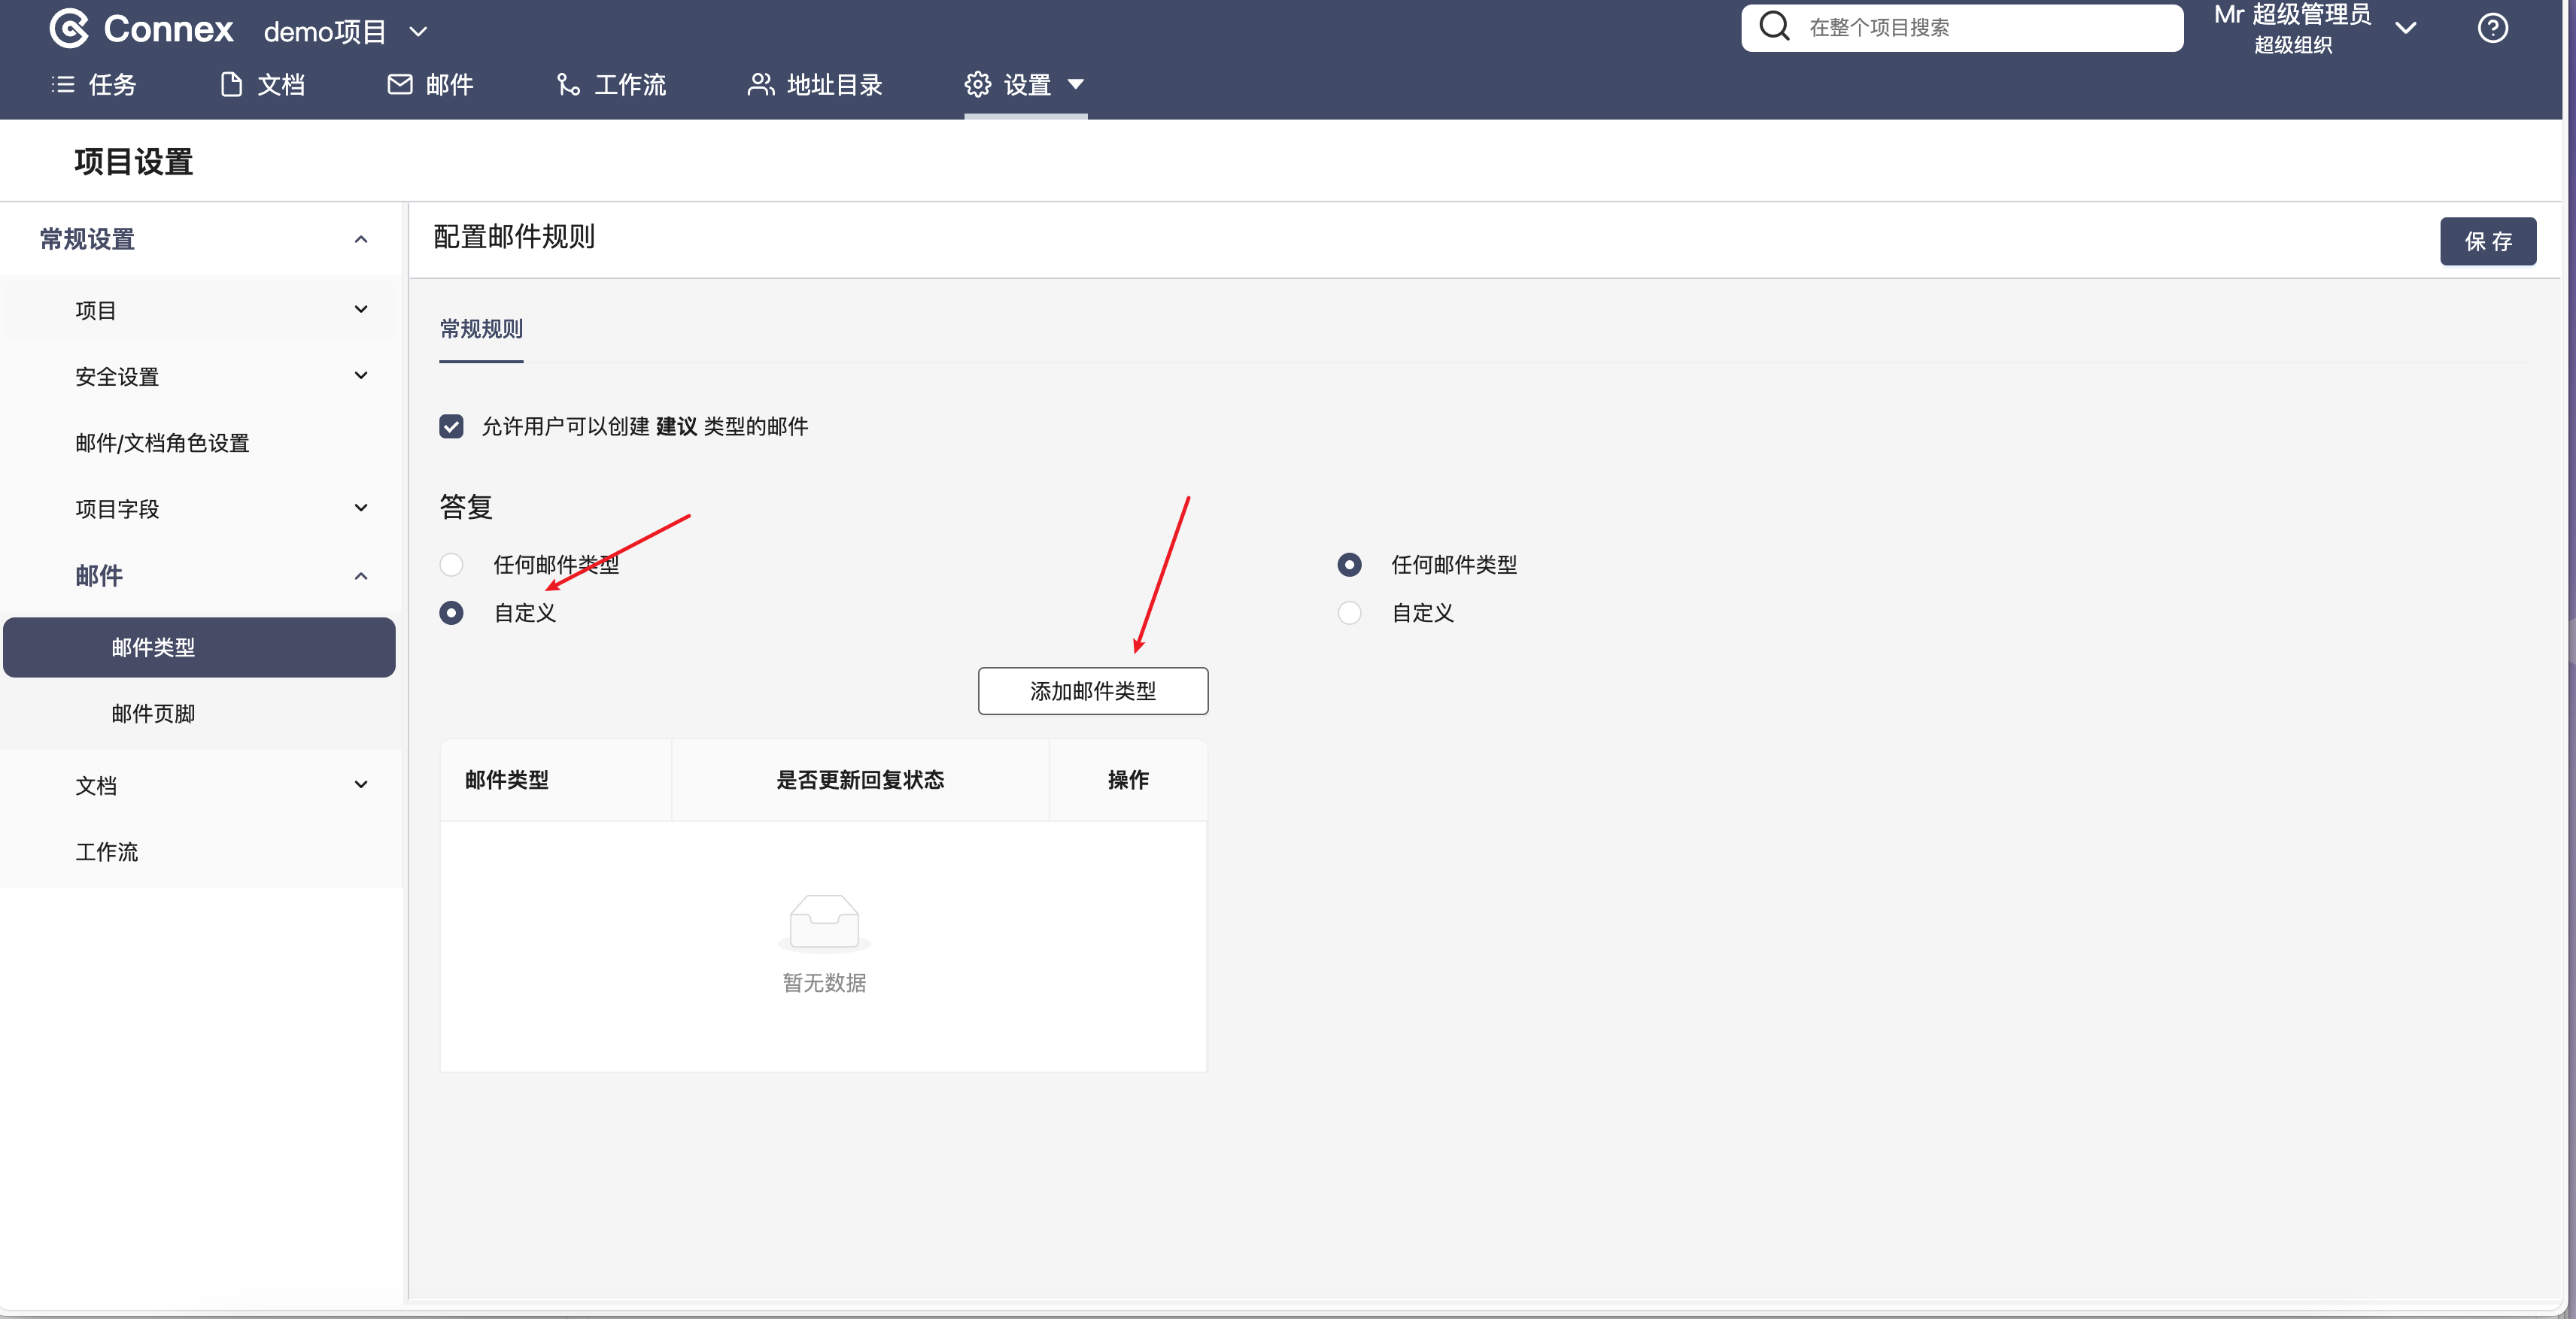Screen dimensions: 2576x1319
Task: Open the 任务 list icon
Action: tap(63, 85)
